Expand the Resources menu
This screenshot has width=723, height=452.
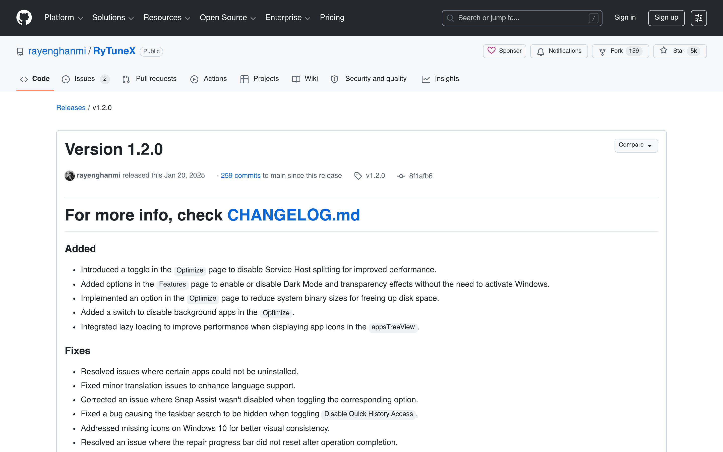pos(167,18)
